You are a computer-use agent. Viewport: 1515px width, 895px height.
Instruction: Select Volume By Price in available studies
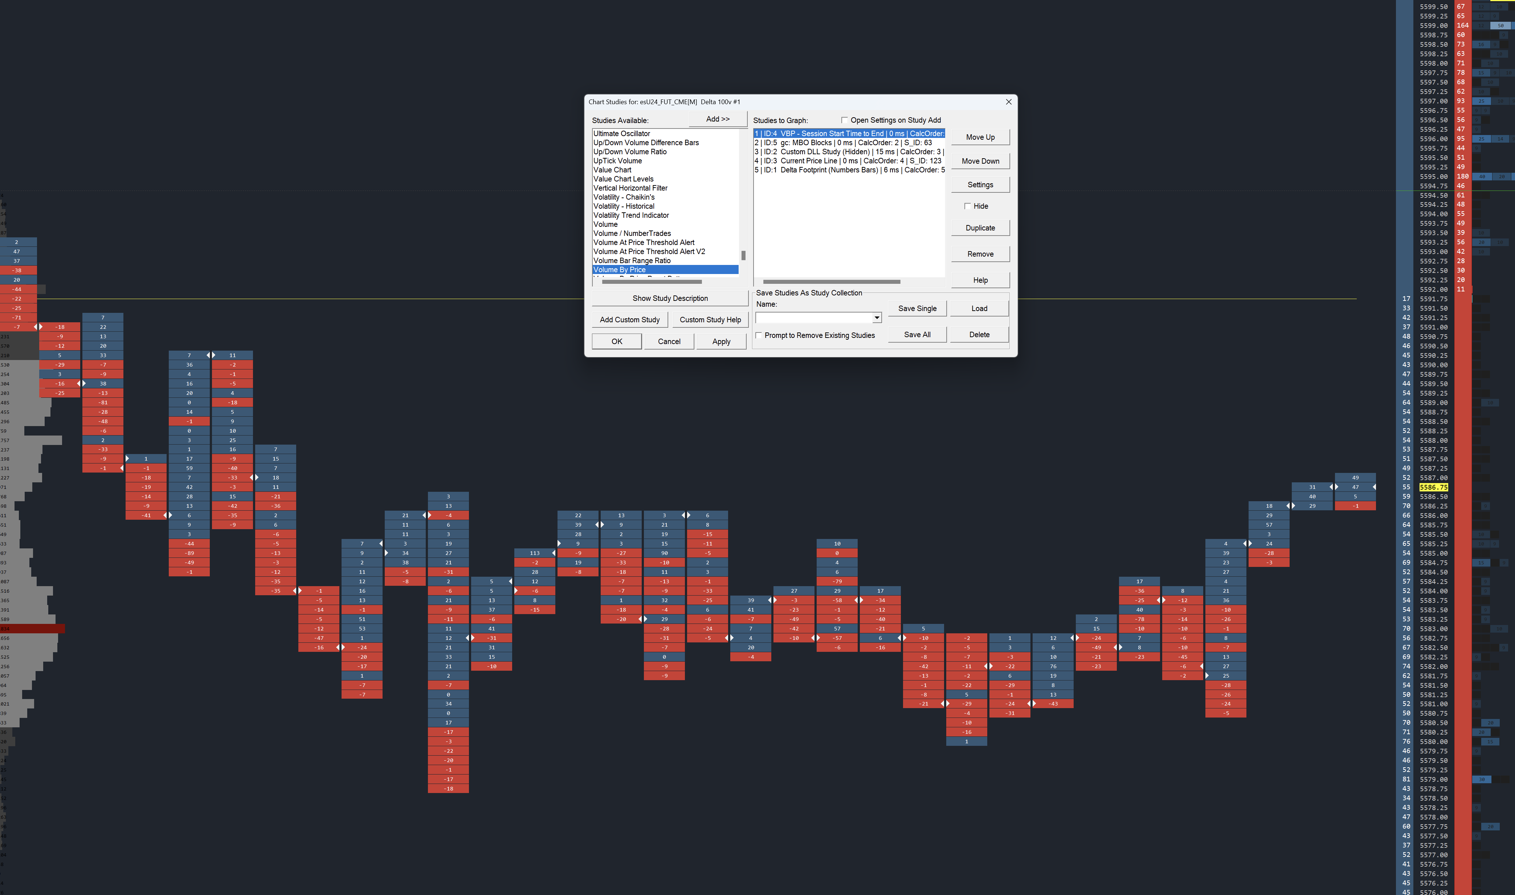pyautogui.click(x=619, y=270)
